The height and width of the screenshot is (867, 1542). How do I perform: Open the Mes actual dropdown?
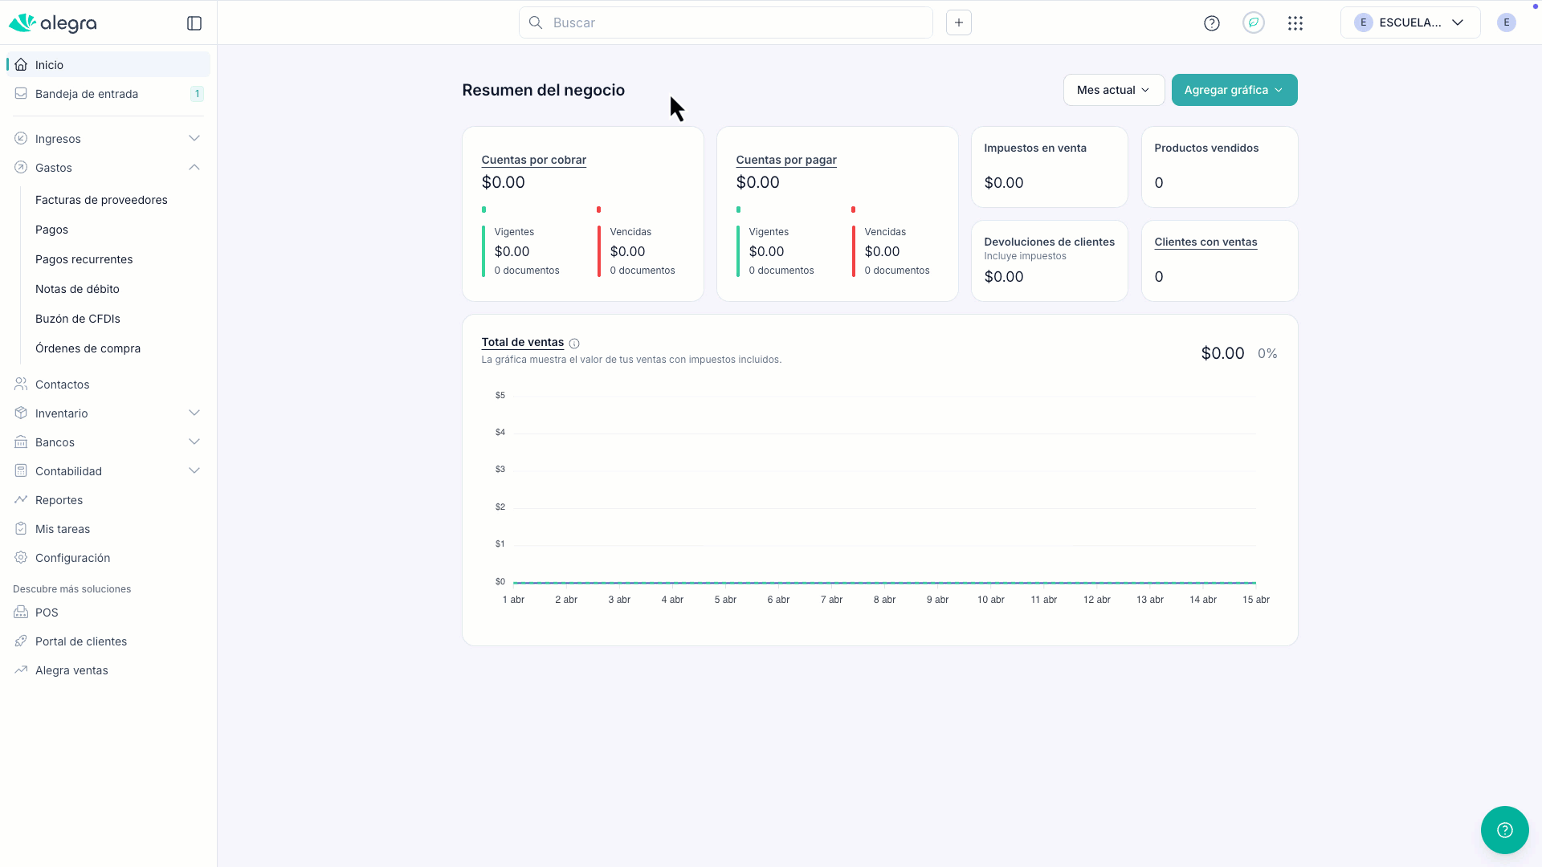click(1113, 90)
